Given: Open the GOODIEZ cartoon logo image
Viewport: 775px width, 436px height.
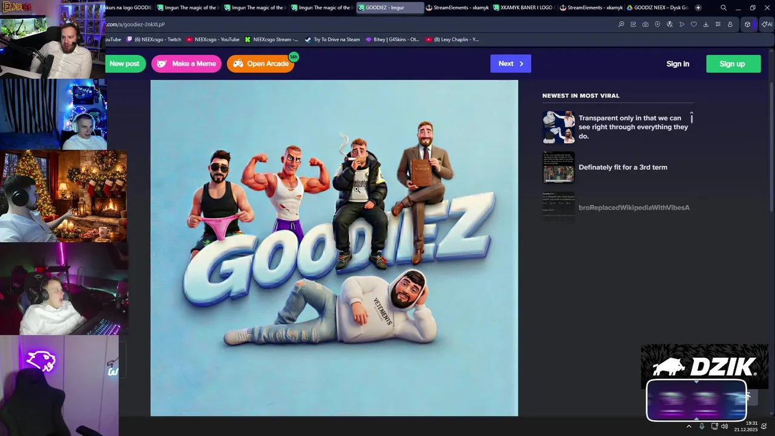Looking at the screenshot, I should tap(334, 248).
